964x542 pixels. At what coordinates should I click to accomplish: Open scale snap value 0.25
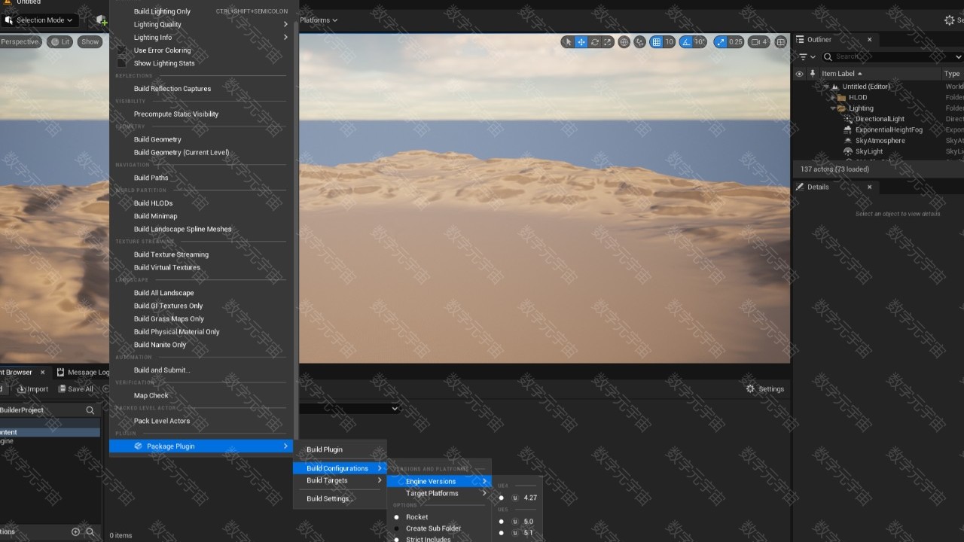point(736,42)
